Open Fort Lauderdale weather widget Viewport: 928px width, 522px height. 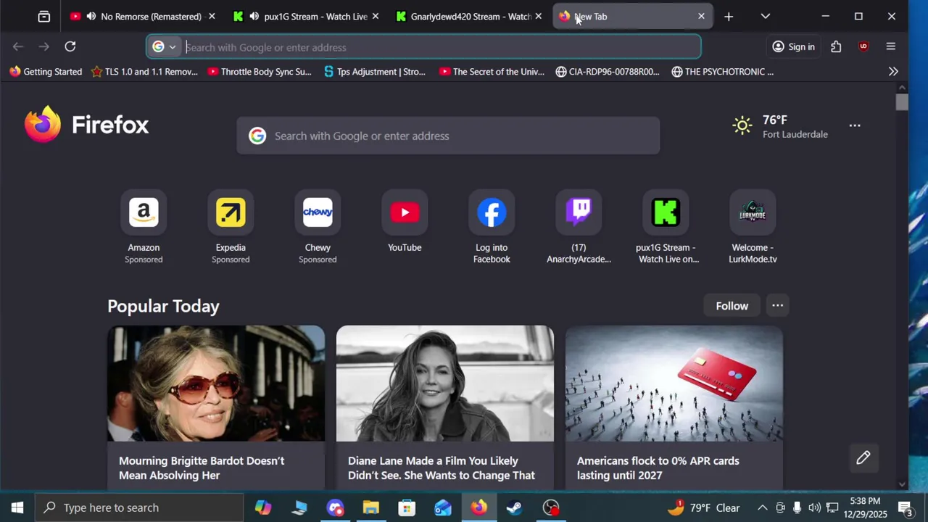pyautogui.click(x=780, y=126)
